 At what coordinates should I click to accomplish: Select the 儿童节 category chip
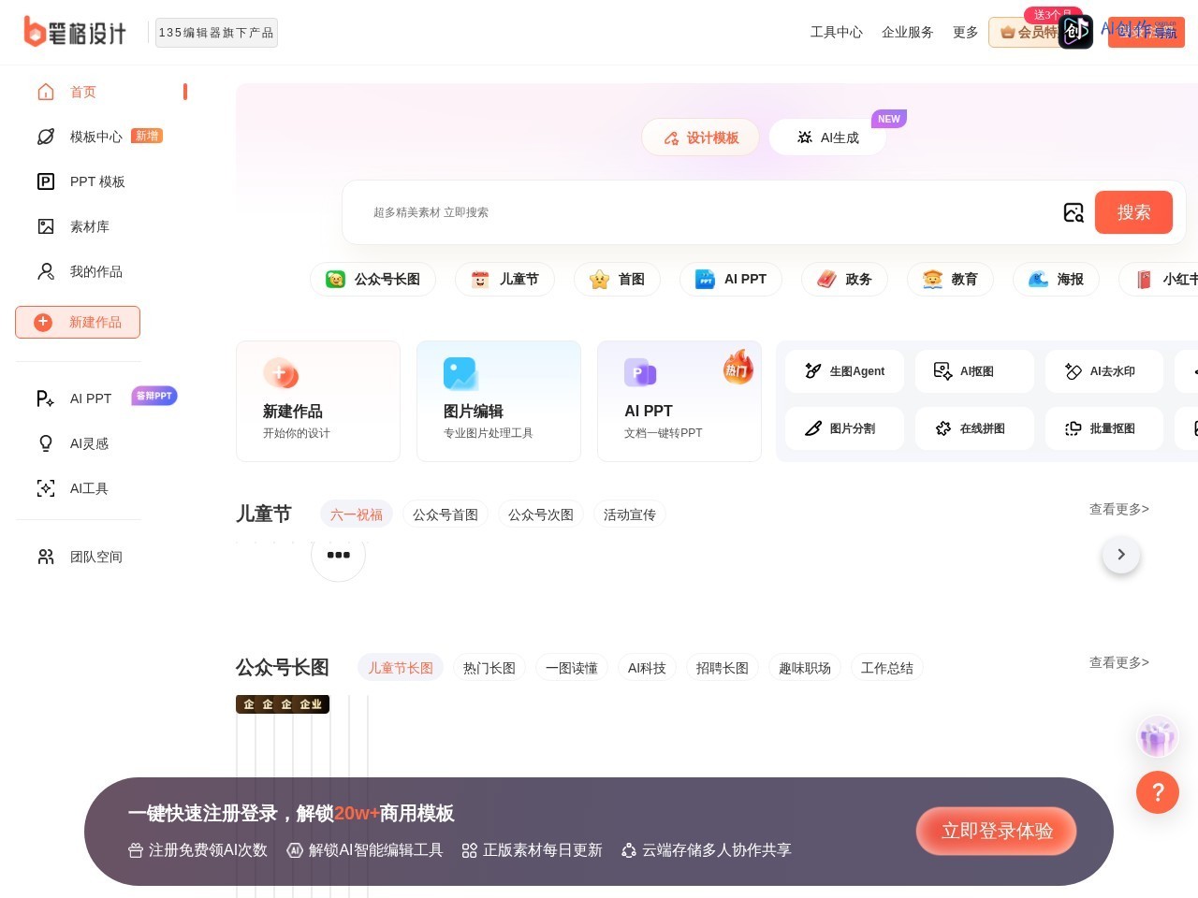click(x=504, y=279)
